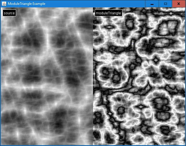
Task: Click the bottom-right corner of the window
Action: tap(185, 145)
